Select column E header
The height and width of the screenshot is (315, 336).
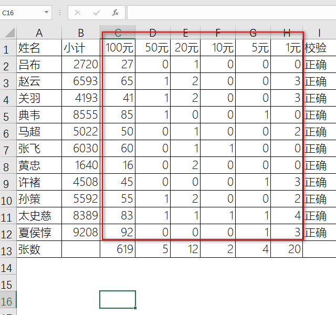[185, 33]
